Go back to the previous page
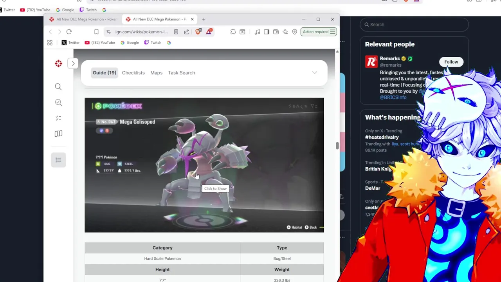 point(50,32)
